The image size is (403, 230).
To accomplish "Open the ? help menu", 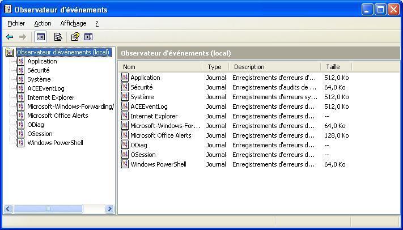I will point(97,23).
